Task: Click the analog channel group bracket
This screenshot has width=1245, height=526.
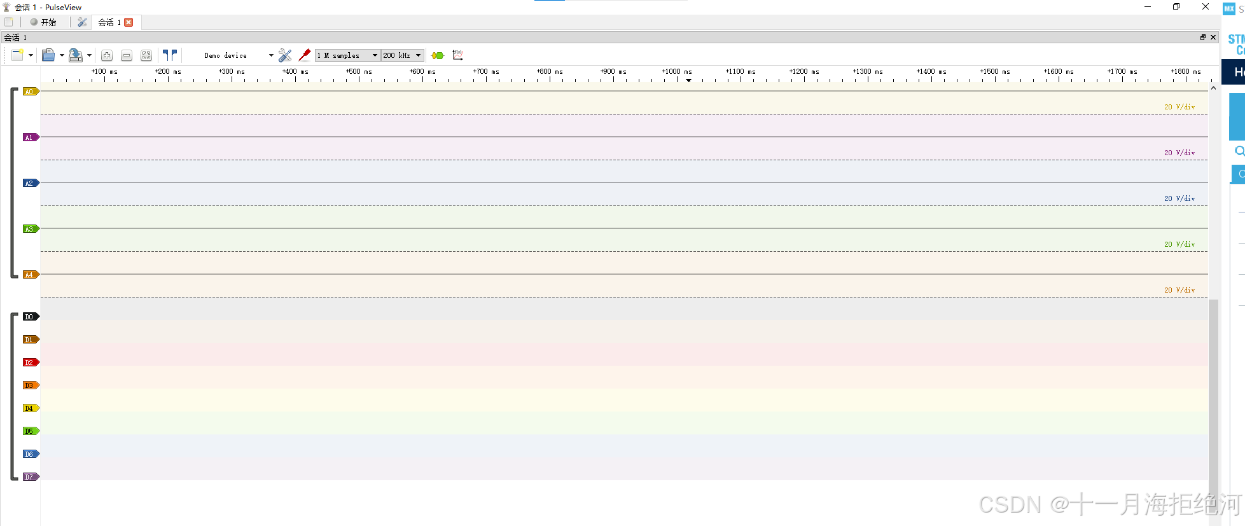Action: click(x=13, y=183)
